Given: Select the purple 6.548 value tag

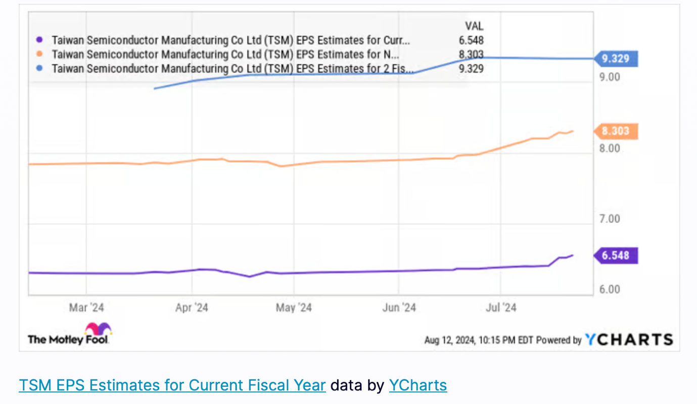Looking at the screenshot, I should tap(615, 256).
